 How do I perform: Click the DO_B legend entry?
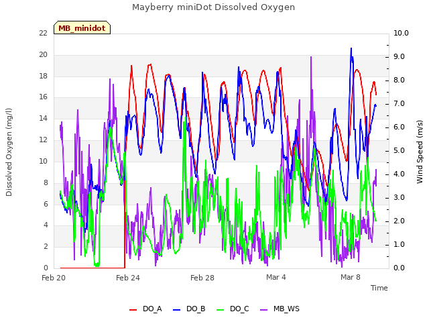(189, 309)
